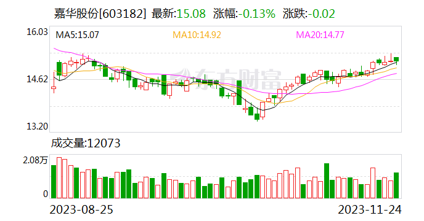Click the MA5:15.07 indicator label
The width and height of the screenshot is (424, 221).
tap(77, 35)
